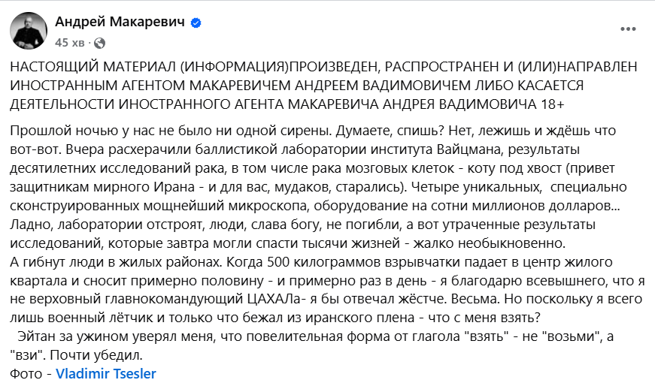The width and height of the screenshot is (655, 392).
Task: Click the "Фото" label before the credit
Action: coord(27,372)
